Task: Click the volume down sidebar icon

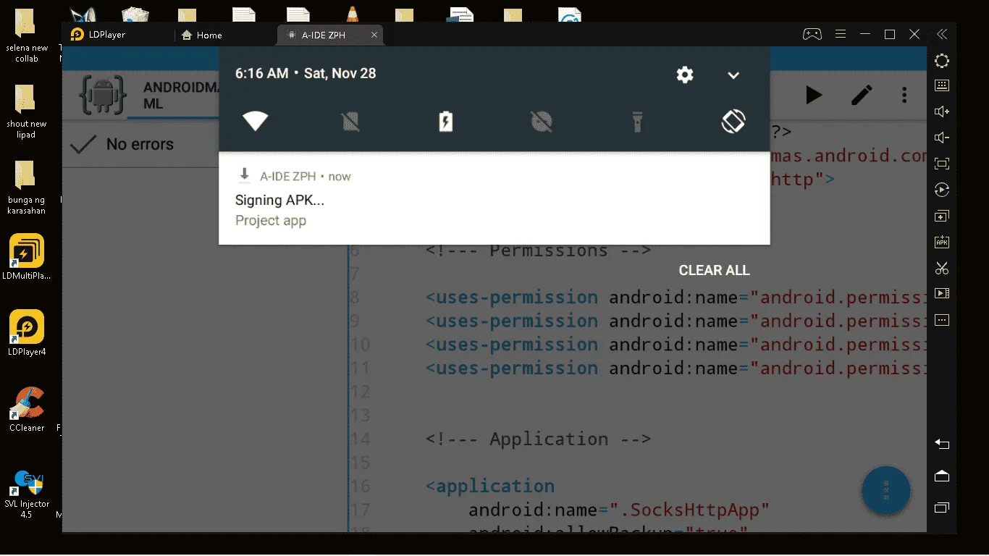Action: click(x=942, y=138)
